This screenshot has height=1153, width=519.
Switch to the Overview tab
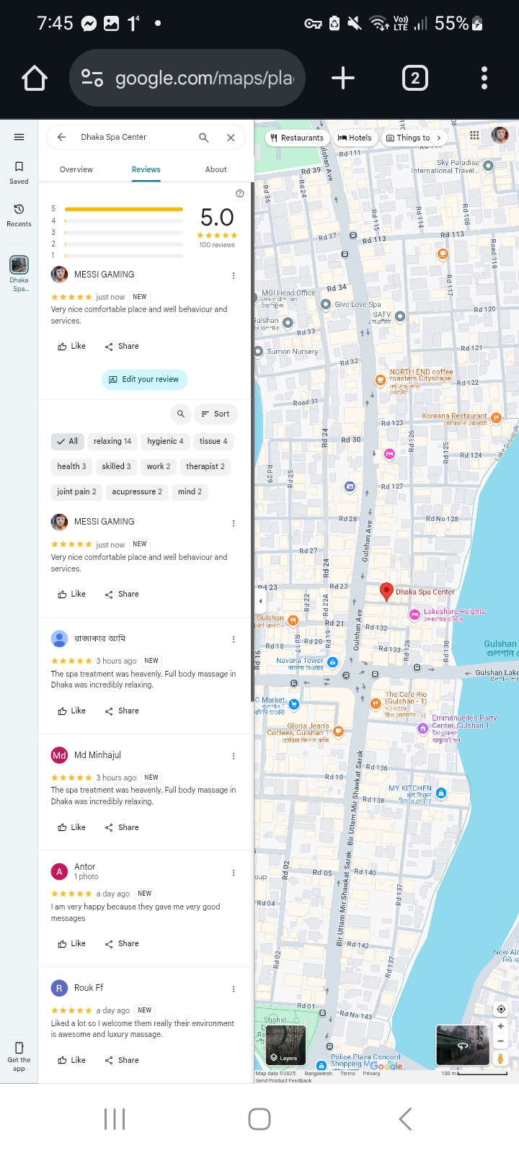76,169
